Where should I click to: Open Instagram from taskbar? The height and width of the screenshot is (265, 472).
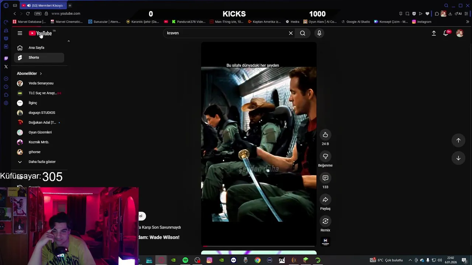209,260
